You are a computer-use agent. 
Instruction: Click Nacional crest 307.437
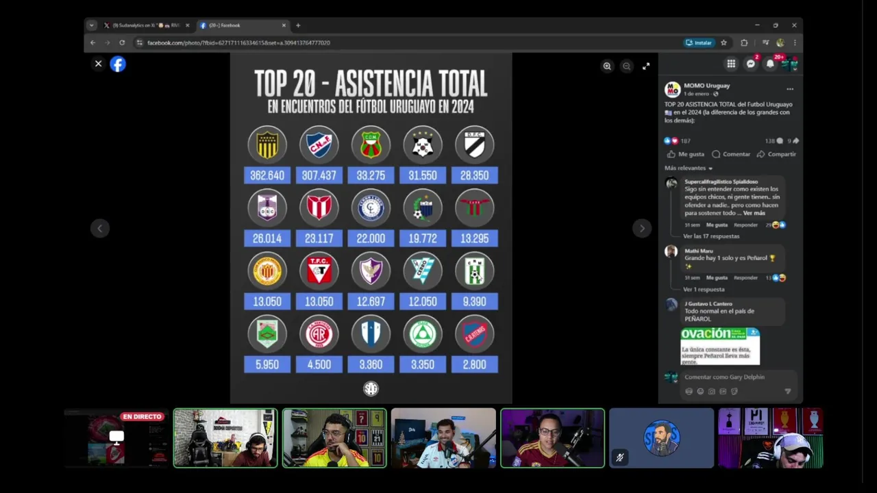click(x=319, y=144)
